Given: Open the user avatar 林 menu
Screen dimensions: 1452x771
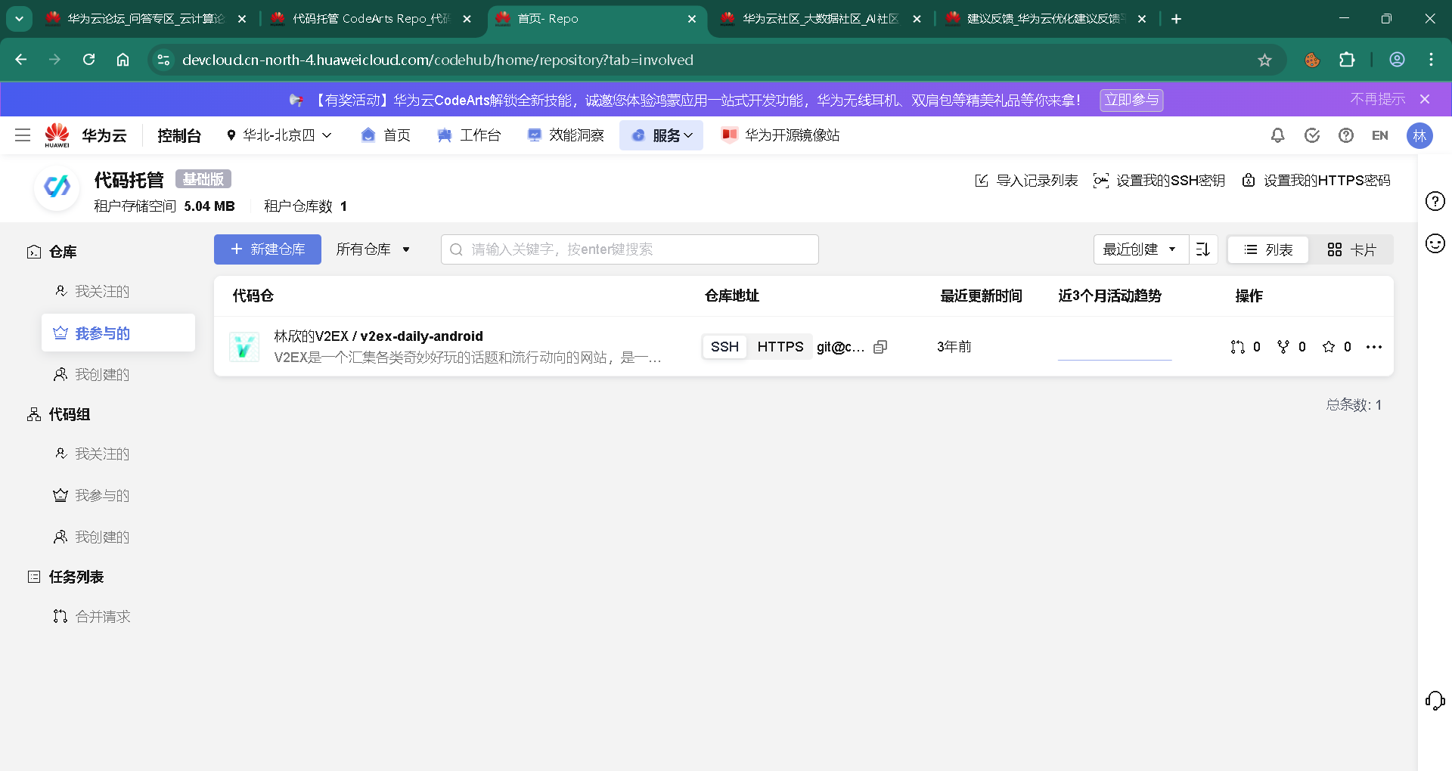Looking at the screenshot, I should tap(1419, 135).
